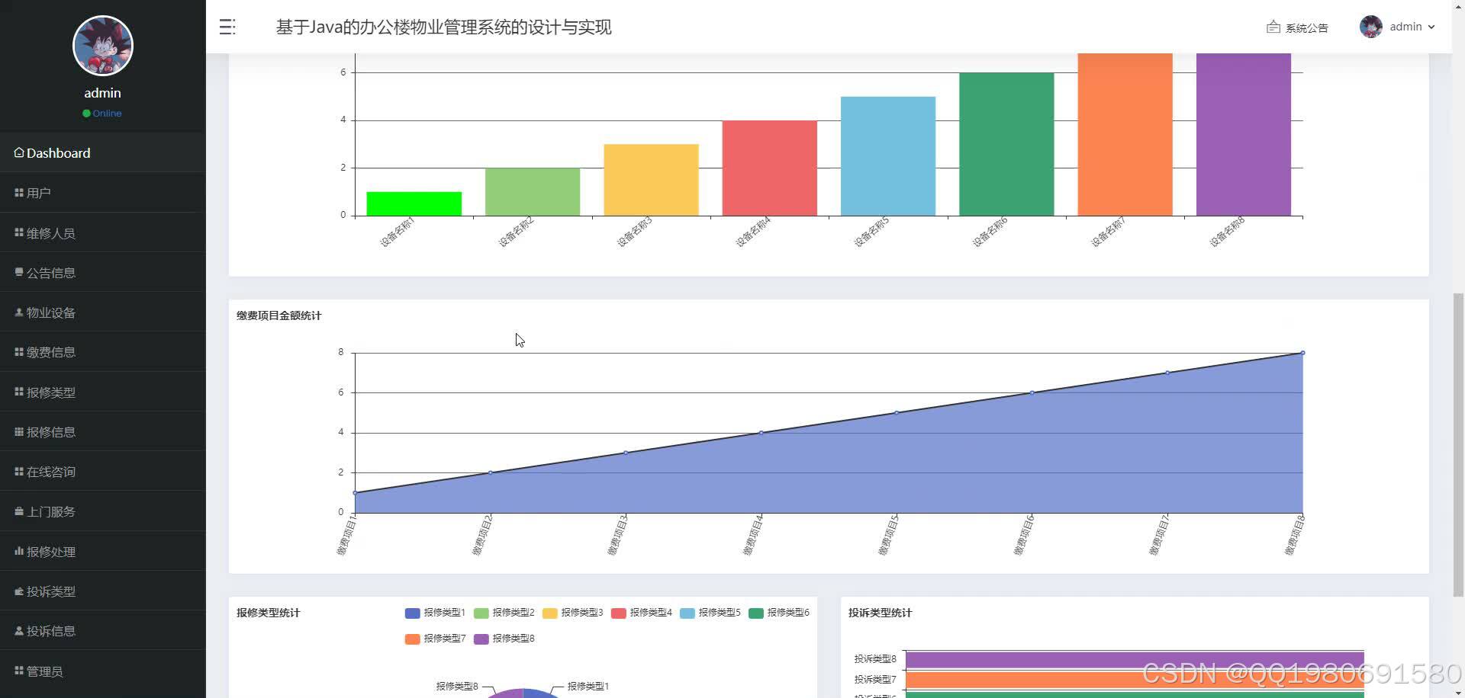Click the icon beside 投诉类型
The image size is (1465, 698).
(x=19, y=591)
